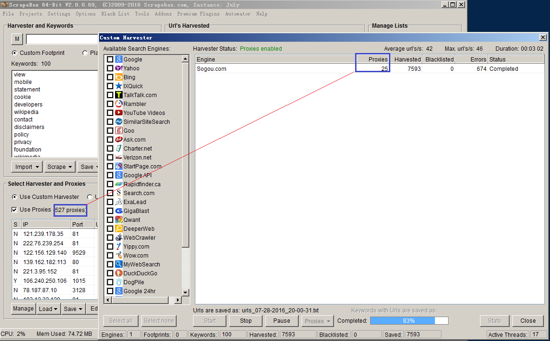This screenshot has width=550, height=341.
Task: Select proxy row 106.240.250.106
Action: pos(54,280)
